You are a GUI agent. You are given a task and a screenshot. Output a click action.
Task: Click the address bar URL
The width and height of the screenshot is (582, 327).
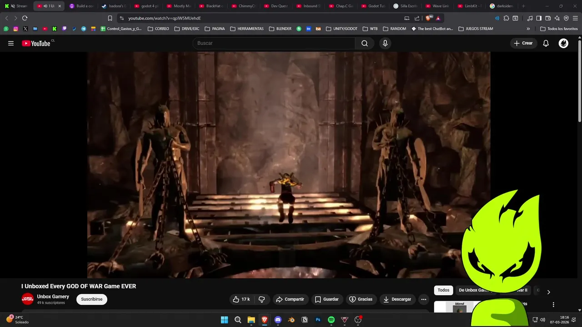click(x=165, y=18)
